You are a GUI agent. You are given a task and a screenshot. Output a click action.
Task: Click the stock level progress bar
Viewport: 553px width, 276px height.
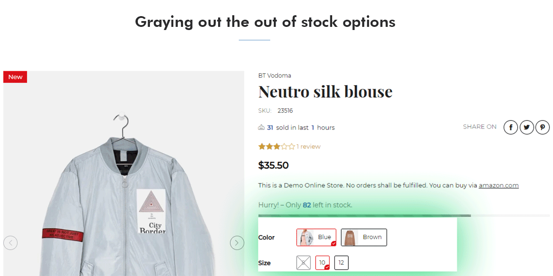pyautogui.click(x=364, y=216)
